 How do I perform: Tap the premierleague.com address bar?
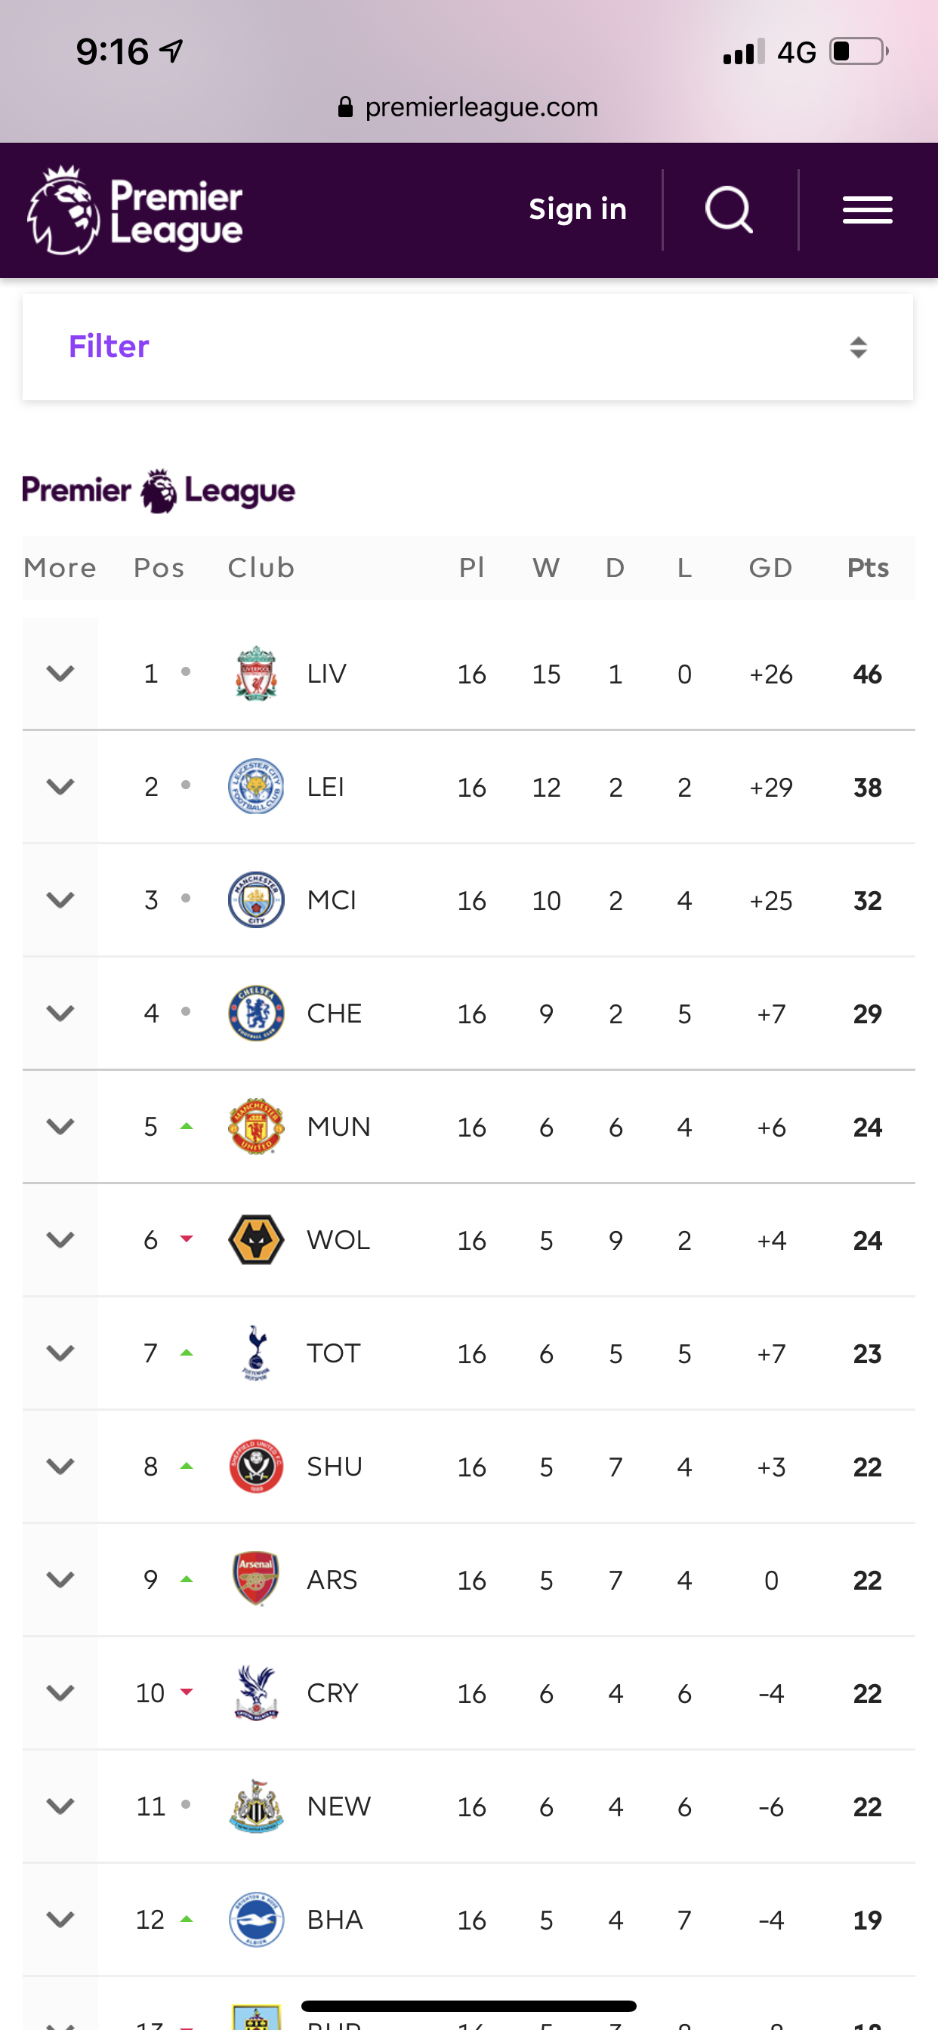[468, 107]
